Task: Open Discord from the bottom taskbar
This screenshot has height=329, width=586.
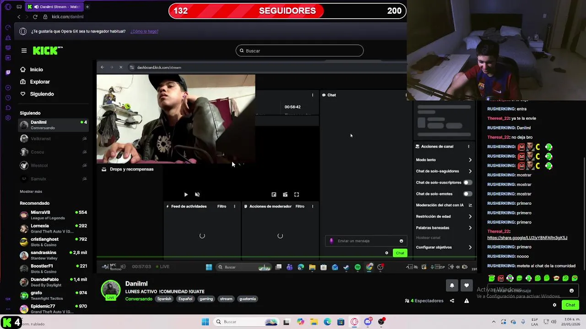Action: (x=368, y=322)
